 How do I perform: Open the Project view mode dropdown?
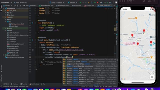click(x=8, y=5)
